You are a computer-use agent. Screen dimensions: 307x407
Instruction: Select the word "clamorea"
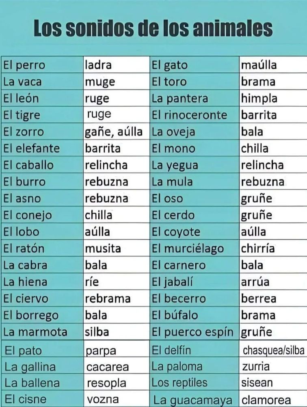[x=266, y=400]
